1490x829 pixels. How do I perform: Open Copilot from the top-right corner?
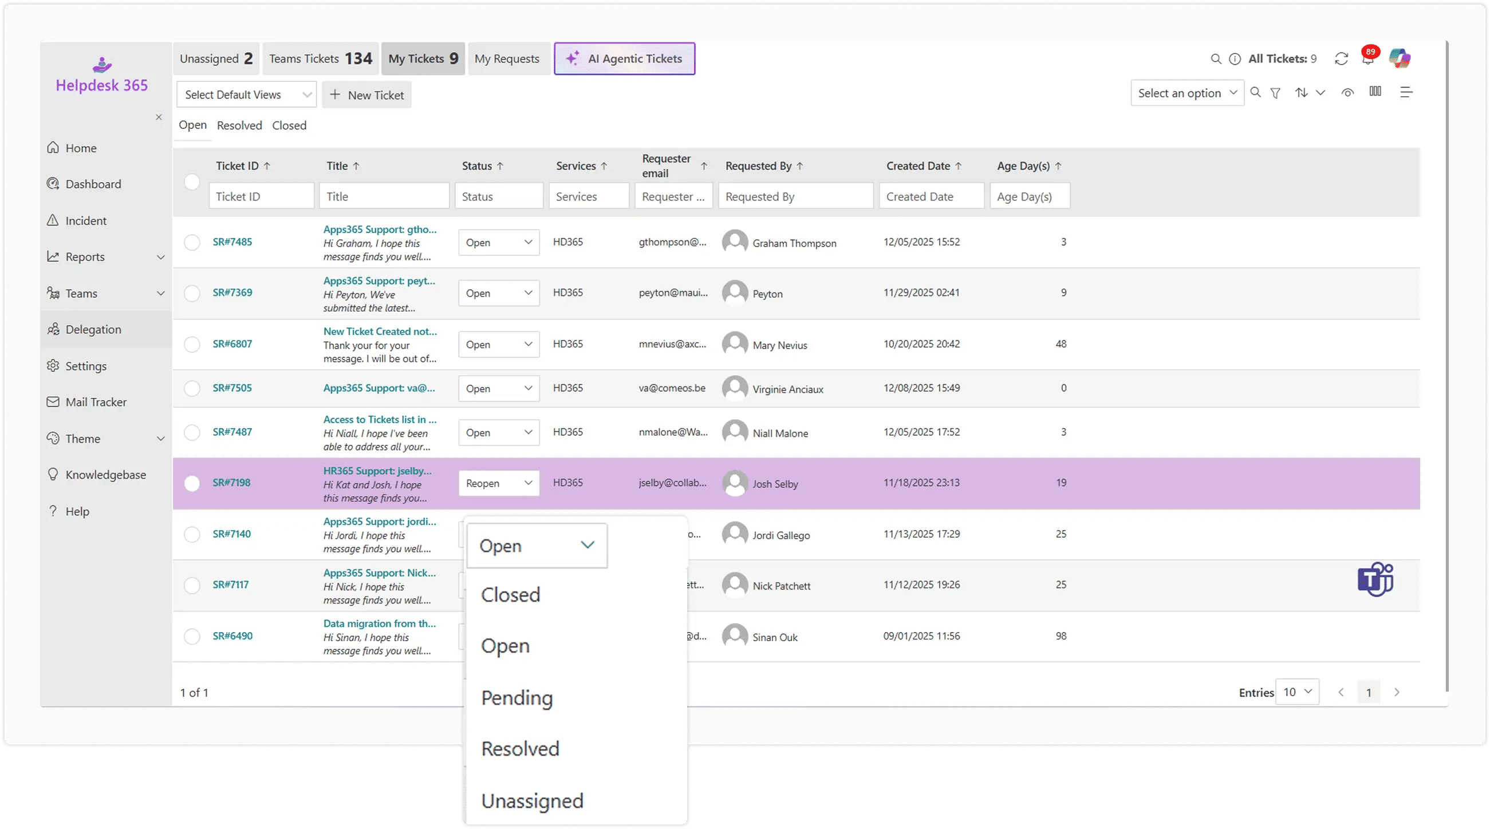1400,58
